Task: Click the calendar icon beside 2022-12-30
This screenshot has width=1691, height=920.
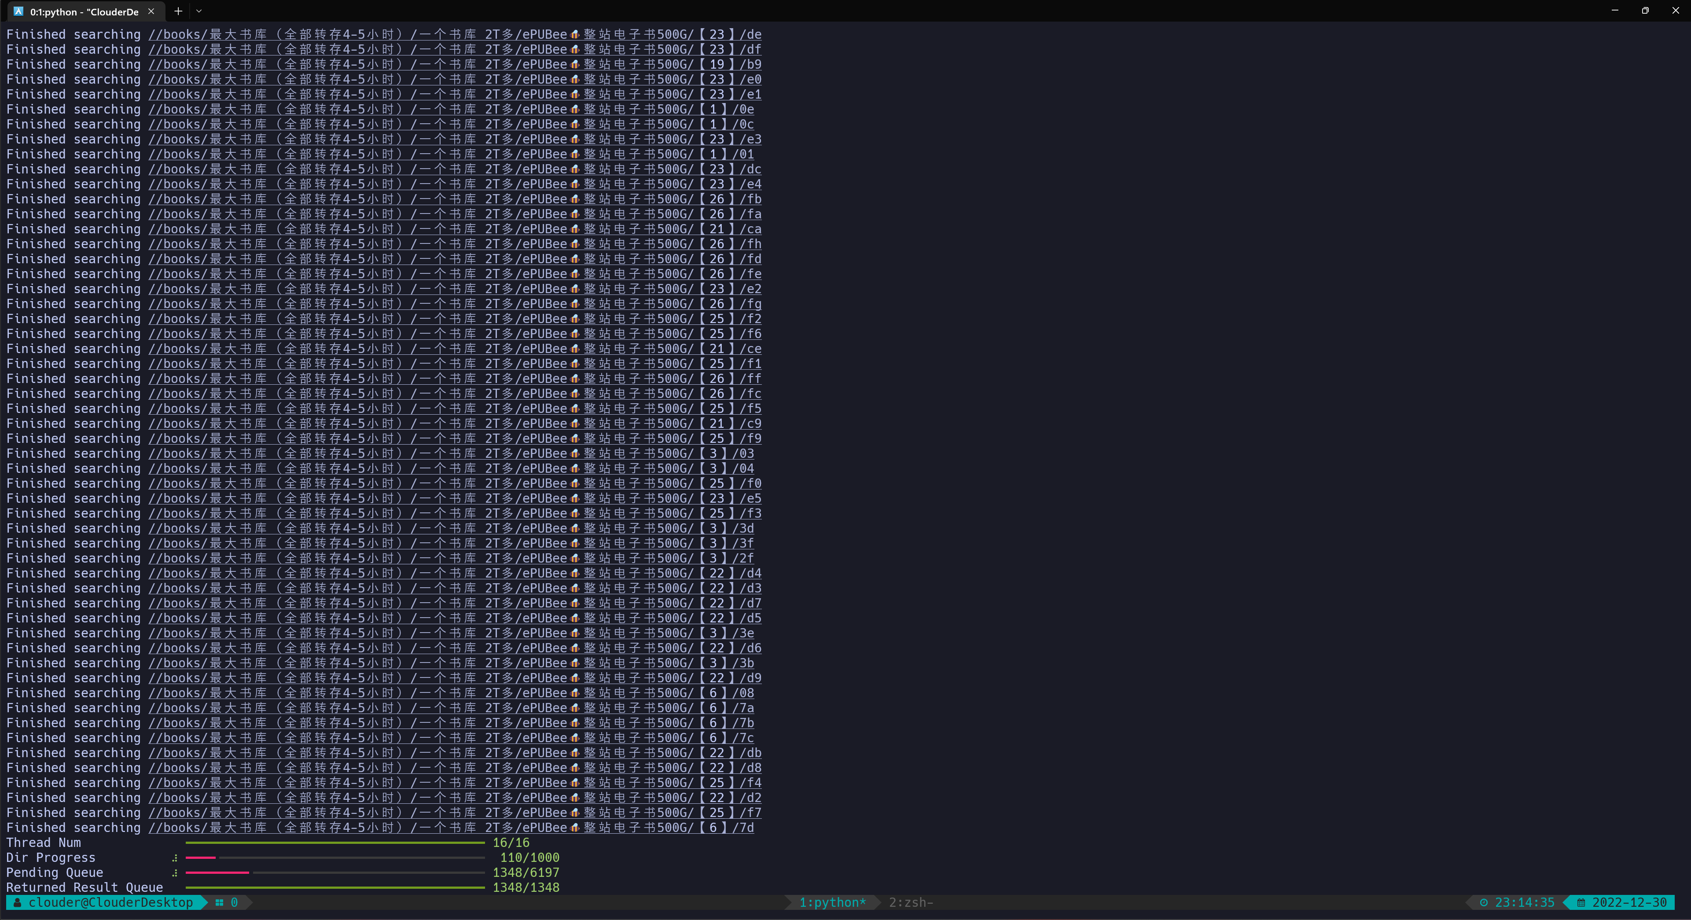Action: [1581, 903]
